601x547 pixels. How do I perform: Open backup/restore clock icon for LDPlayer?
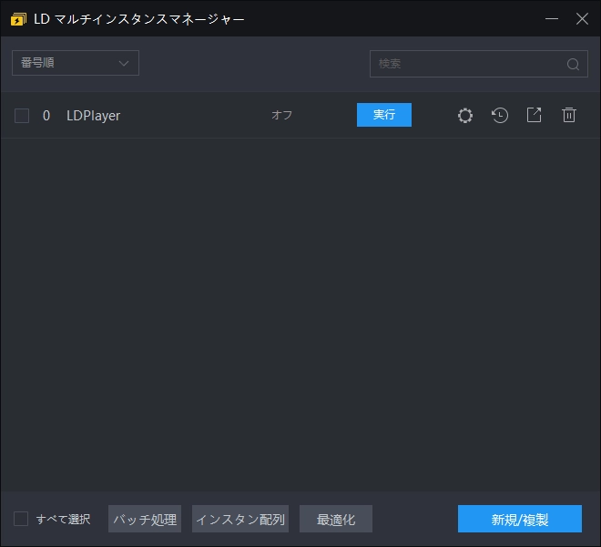point(500,115)
